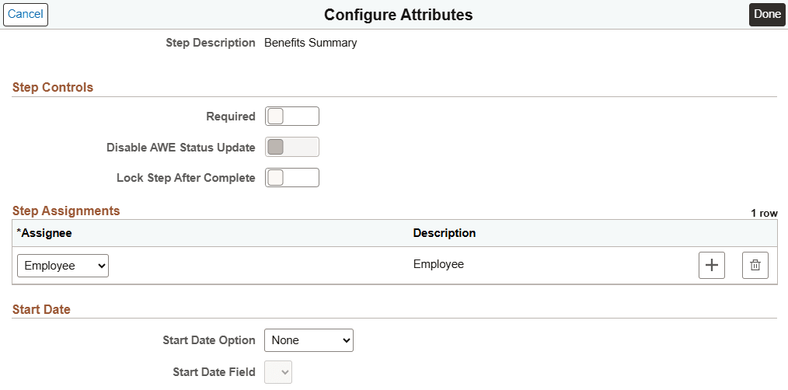The image size is (788, 390).
Task: Select the Employee description text in row
Action: point(438,264)
